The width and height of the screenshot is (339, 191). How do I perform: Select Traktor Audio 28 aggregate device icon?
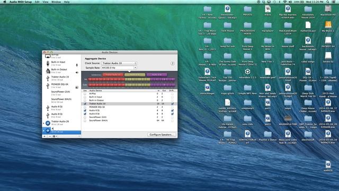click(x=48, y=123)
